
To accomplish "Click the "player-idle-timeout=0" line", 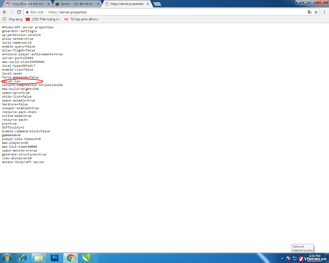I will (21, 139).
